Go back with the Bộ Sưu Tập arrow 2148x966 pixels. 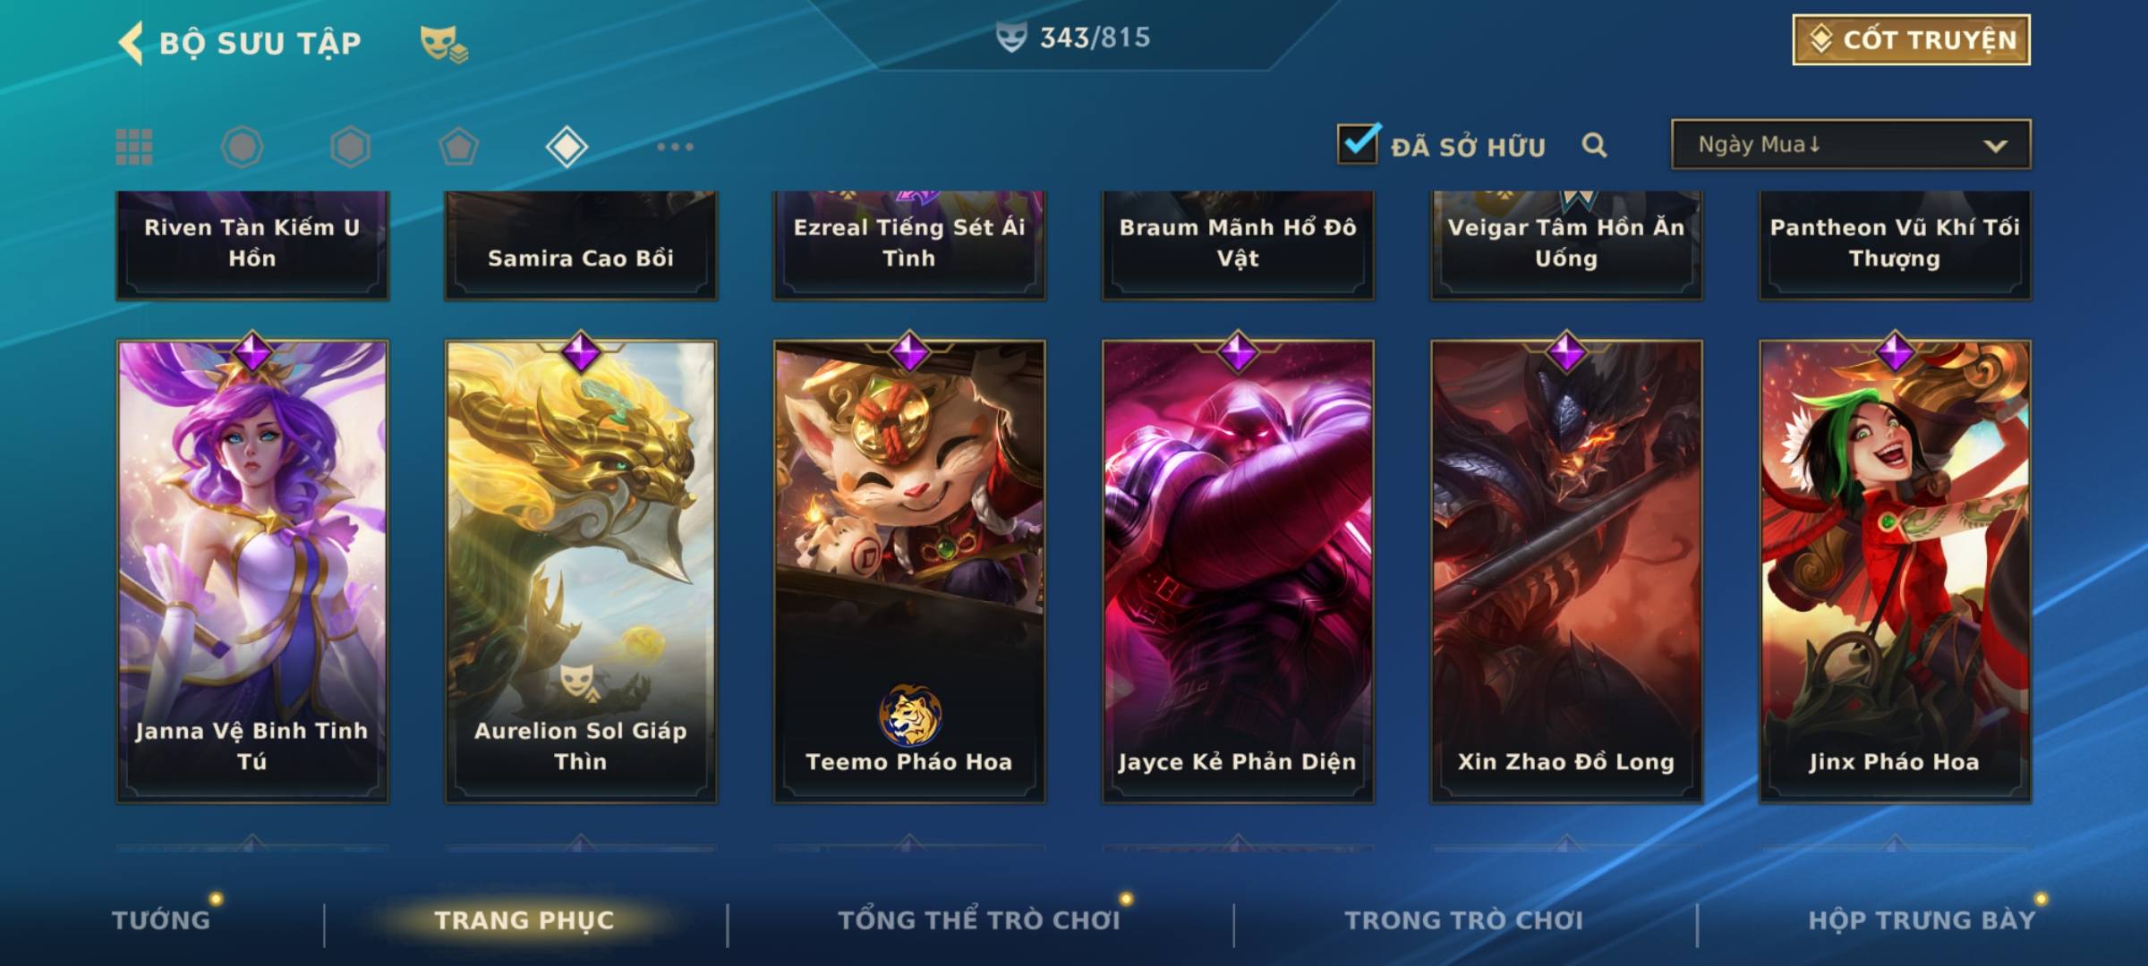(130, 43)
